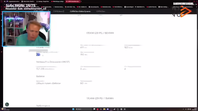Click the Windows Start button in taskbar
The image size is (198, 111).
pyautogui.click(x=73, y=109)
